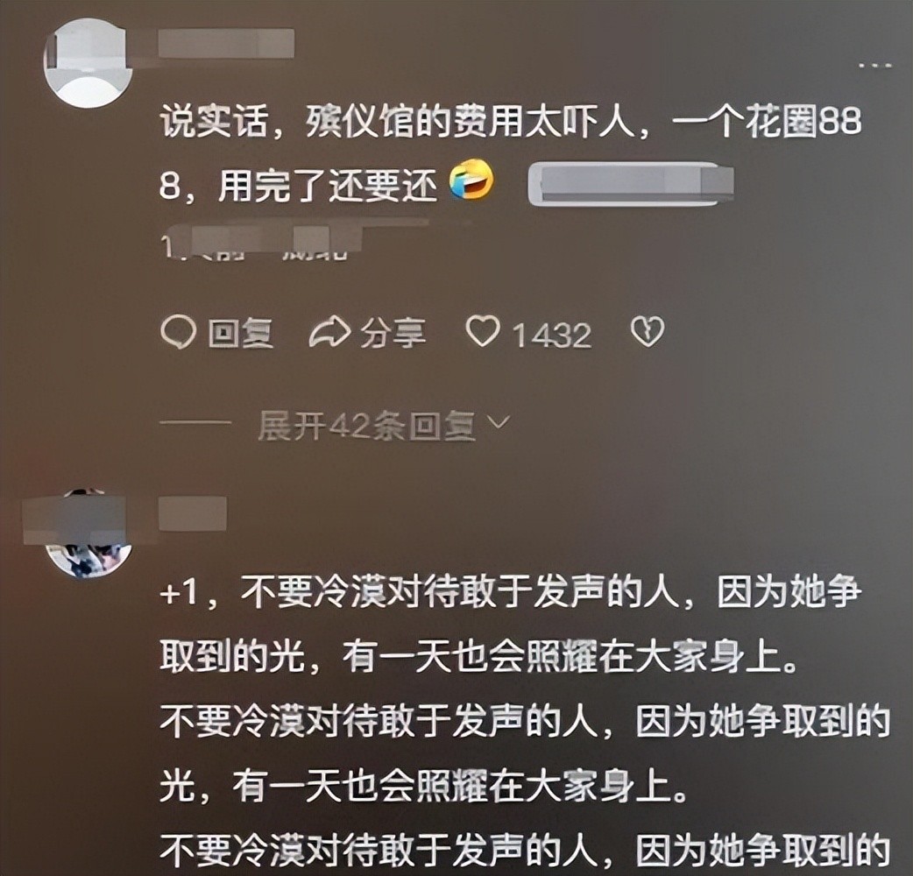Click the speech bubble reply icon

[x=178, y=332]
